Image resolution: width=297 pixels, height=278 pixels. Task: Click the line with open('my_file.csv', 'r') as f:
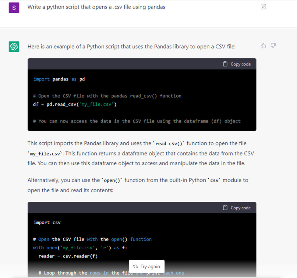[x=80, y=248]
